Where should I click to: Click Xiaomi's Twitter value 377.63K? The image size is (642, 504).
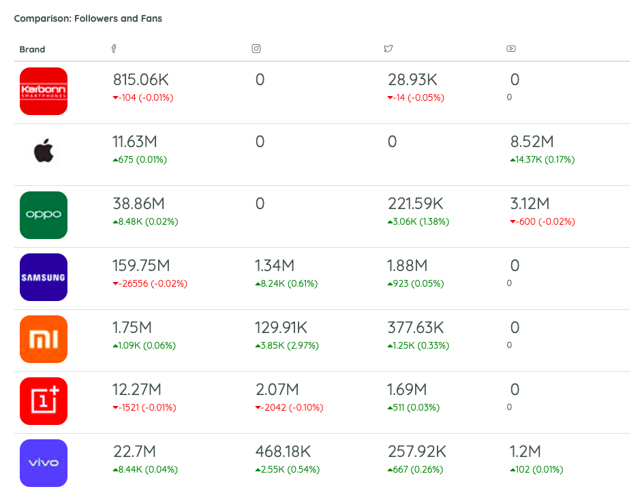(x=416, y=328)
